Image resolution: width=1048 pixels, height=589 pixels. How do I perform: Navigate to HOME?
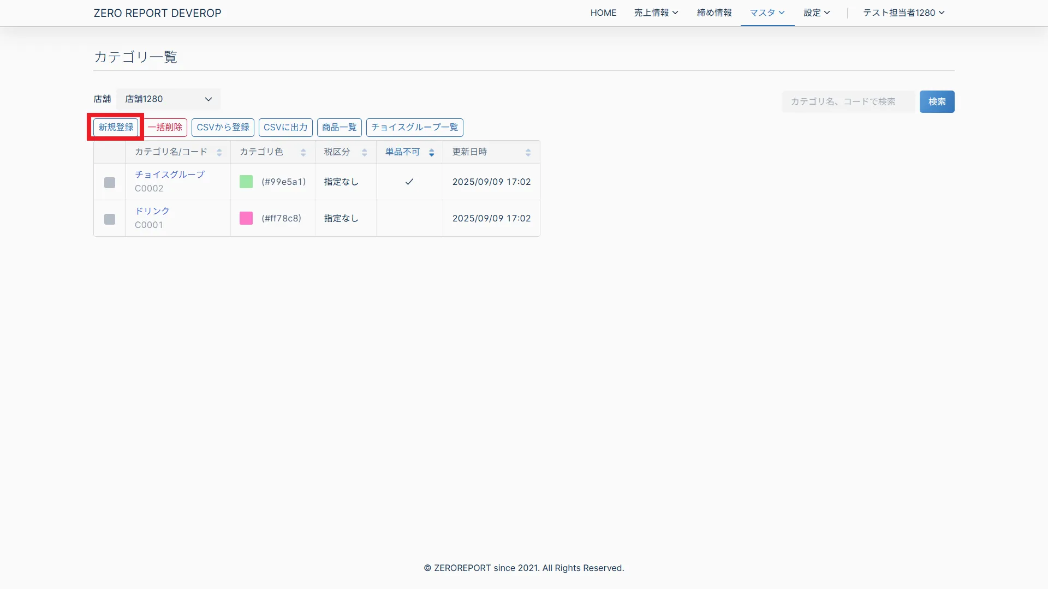point(603,13)
